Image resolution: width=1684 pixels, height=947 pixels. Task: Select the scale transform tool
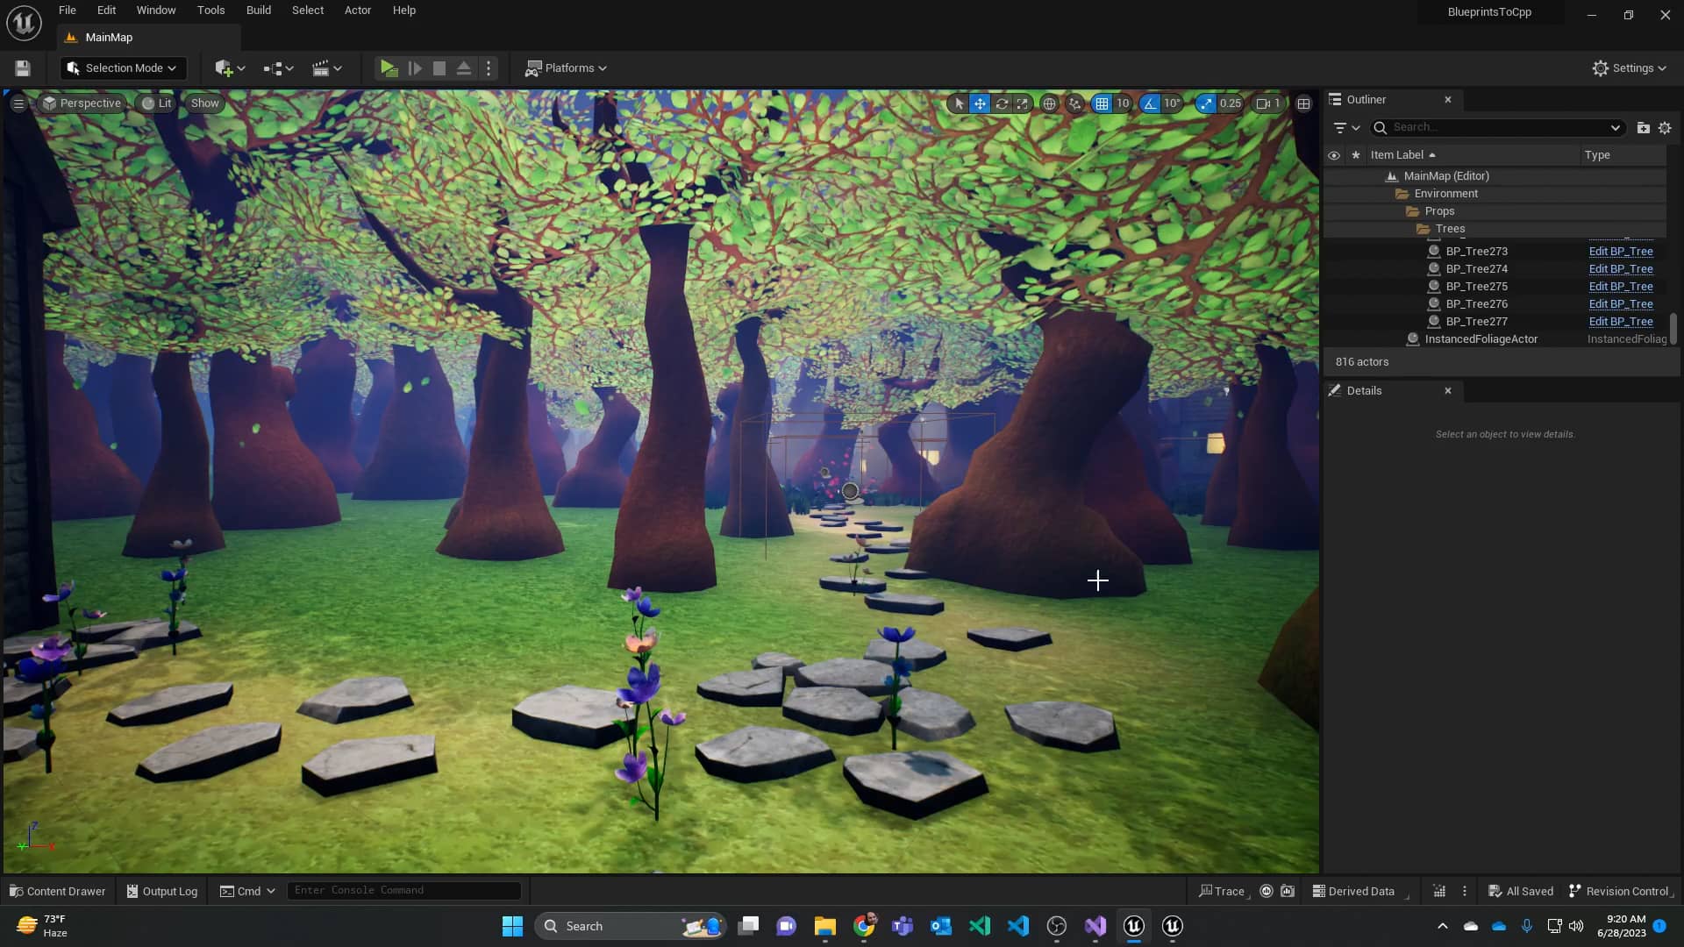pos(1023,103)
